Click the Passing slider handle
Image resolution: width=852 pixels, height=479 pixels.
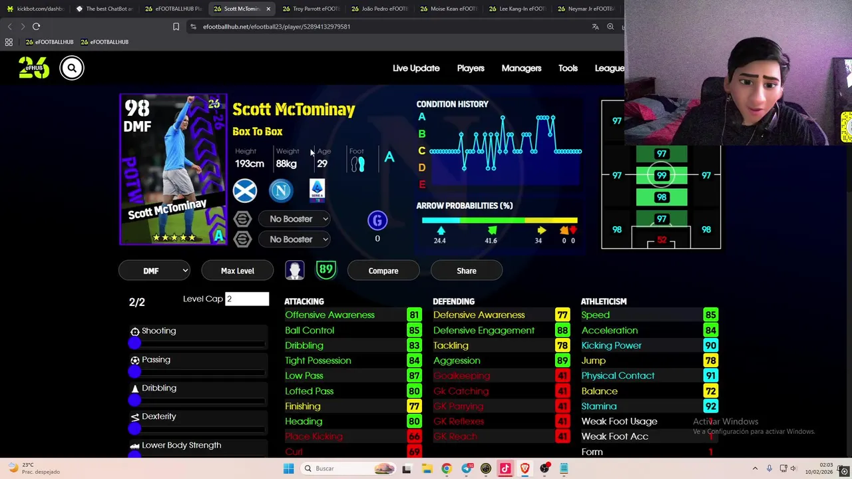point(134,372)
